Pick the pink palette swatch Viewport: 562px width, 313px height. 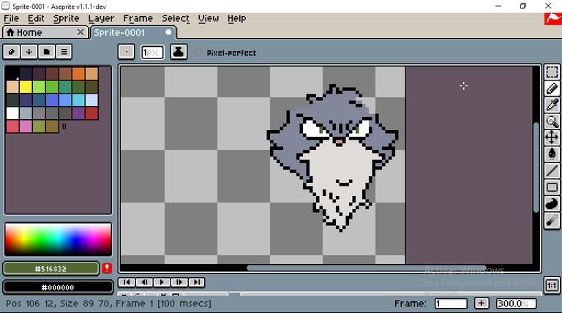(26, 127)
